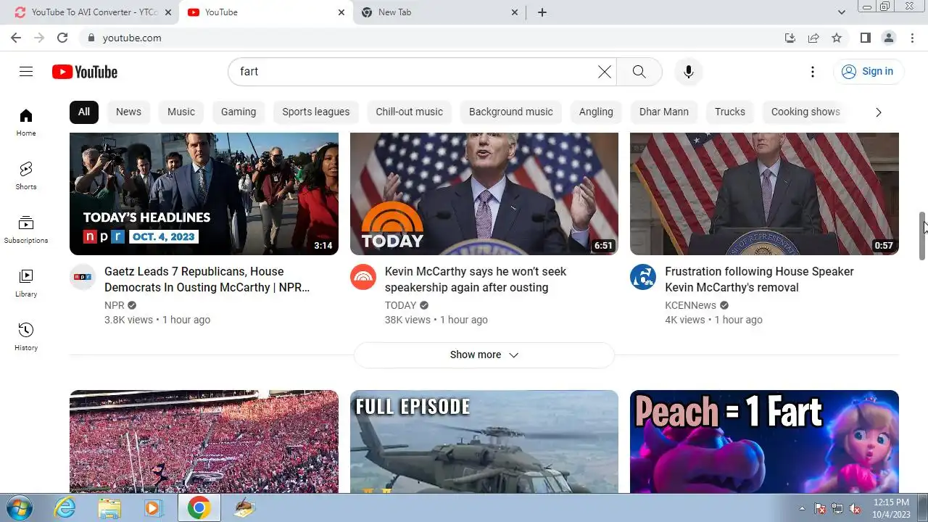Screen dimensions: 928x522
Task: Open Library in the sidebar
Action: 26,283
